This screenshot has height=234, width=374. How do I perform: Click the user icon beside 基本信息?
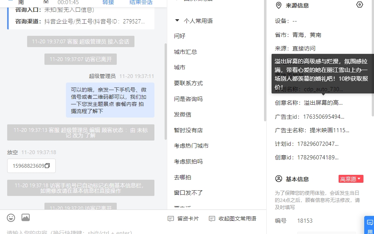tap(278, 179)
